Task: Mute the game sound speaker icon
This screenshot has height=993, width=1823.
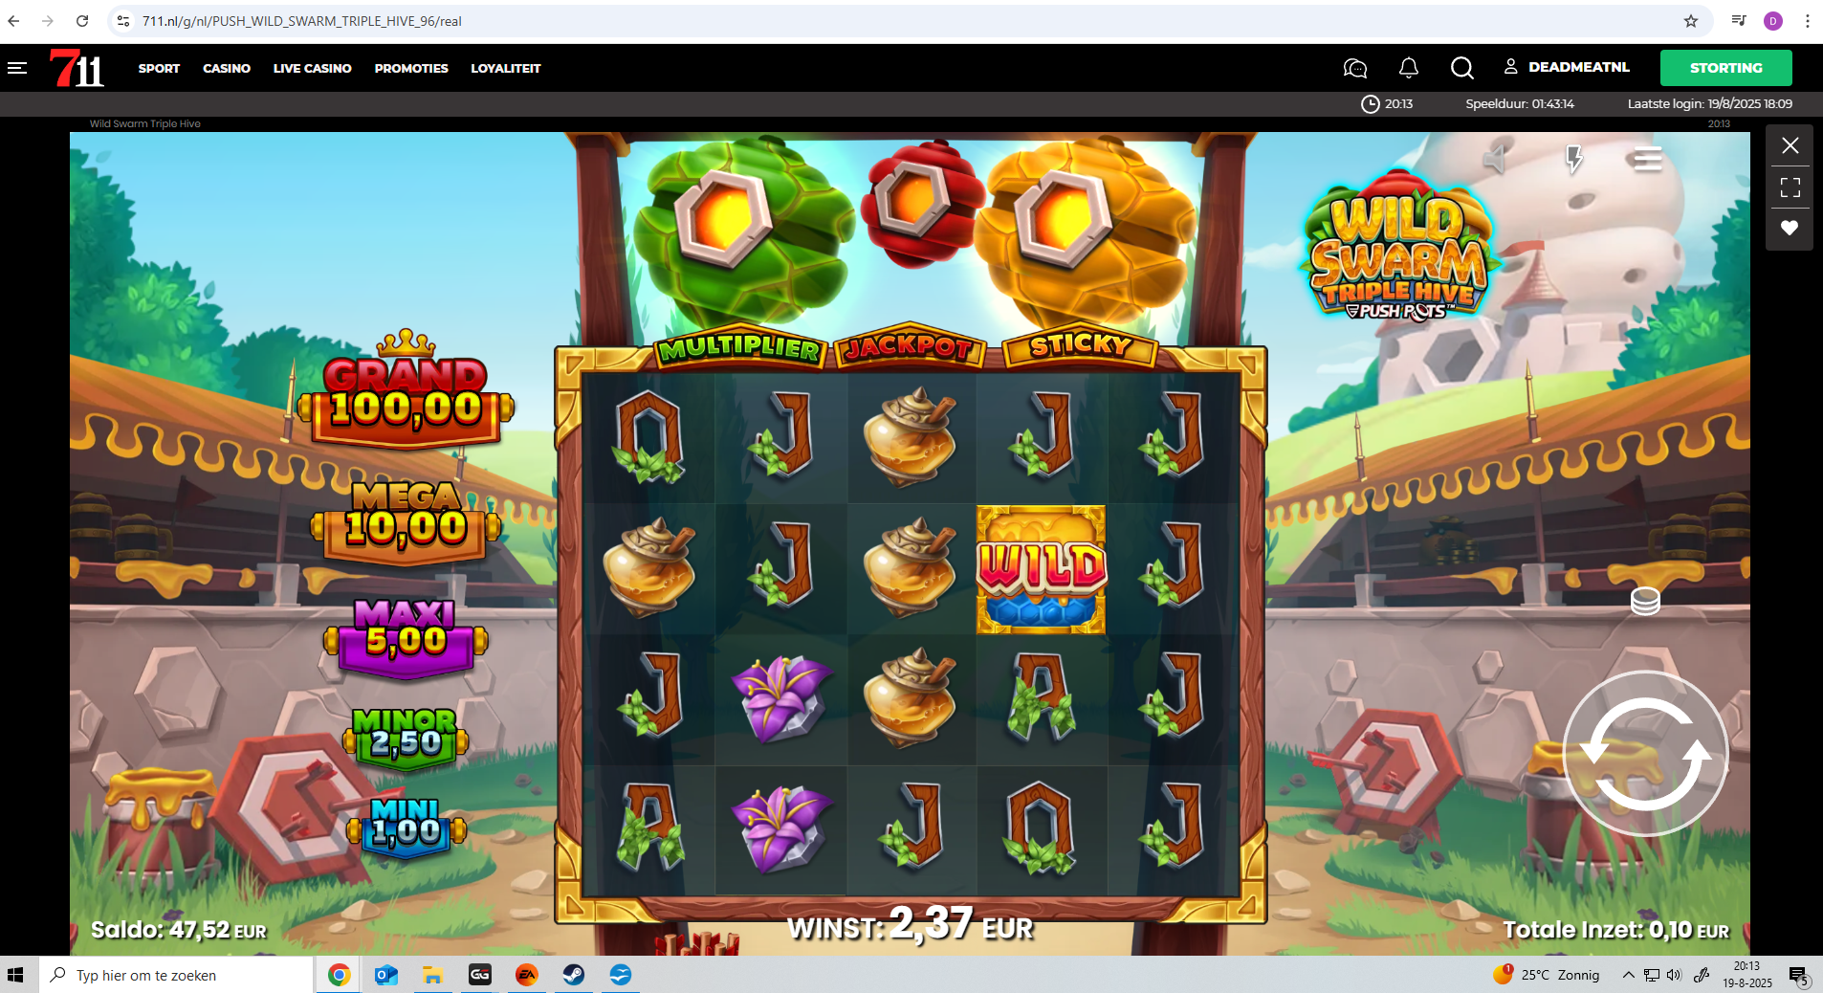Action: coord(1495,159)
